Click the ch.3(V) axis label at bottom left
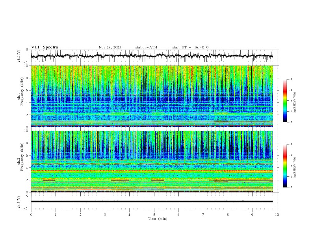The image size is (312, 241). (19, 201)
